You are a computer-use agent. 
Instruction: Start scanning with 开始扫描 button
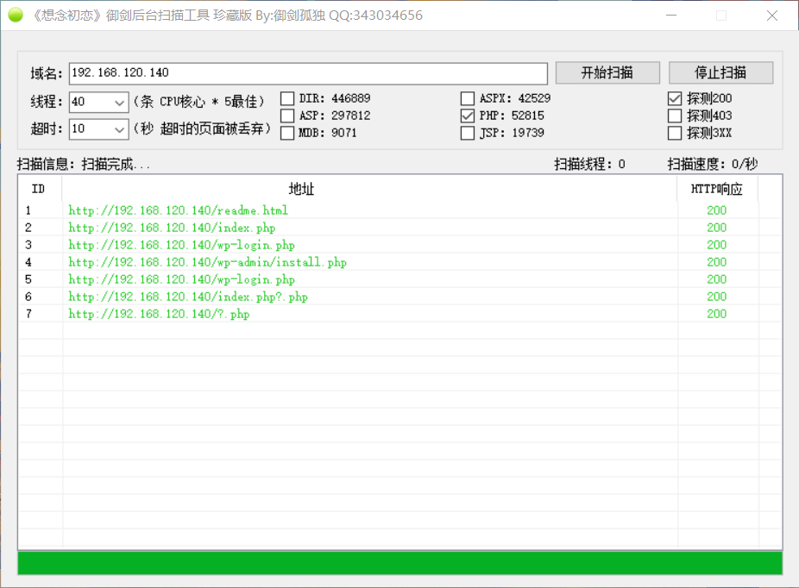pyautogui.click(x=607, y=72)
